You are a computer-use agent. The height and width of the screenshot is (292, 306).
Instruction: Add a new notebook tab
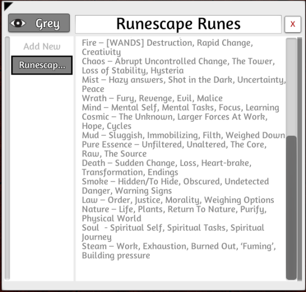(42, 46)
